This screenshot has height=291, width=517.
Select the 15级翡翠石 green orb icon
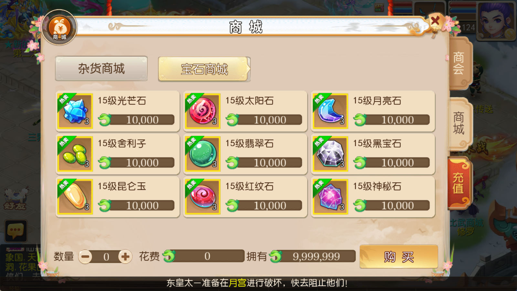[203, 154]
